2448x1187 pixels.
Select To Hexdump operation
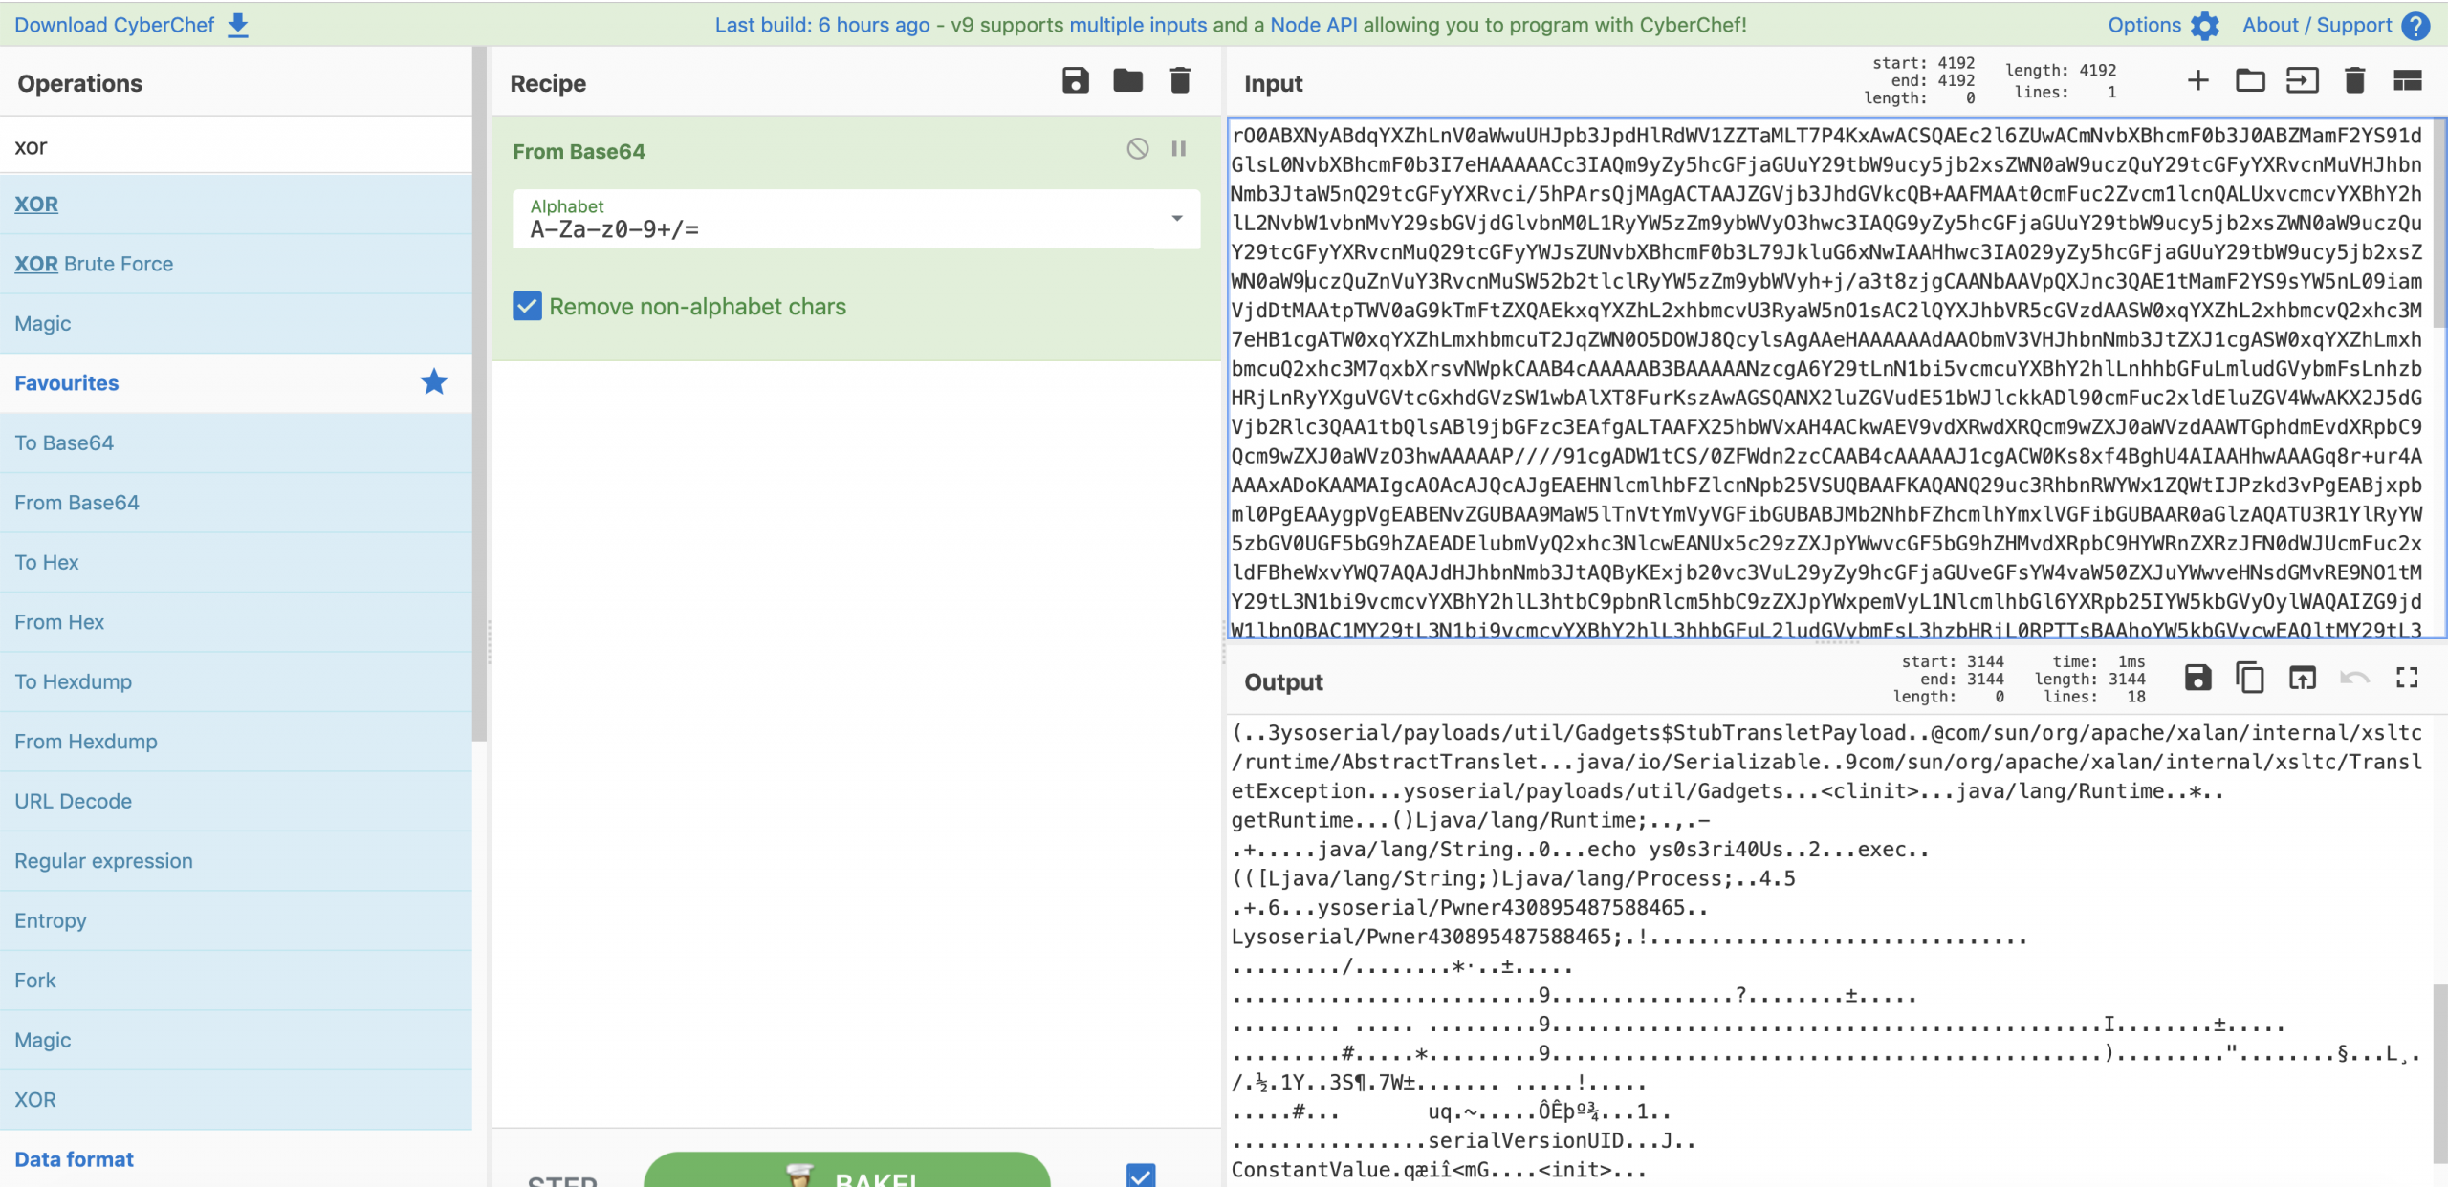[236, 682]
